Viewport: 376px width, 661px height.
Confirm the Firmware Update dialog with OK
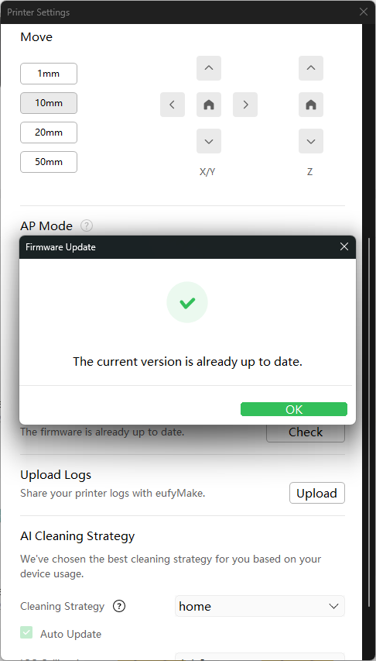click(x=294, y=409)
